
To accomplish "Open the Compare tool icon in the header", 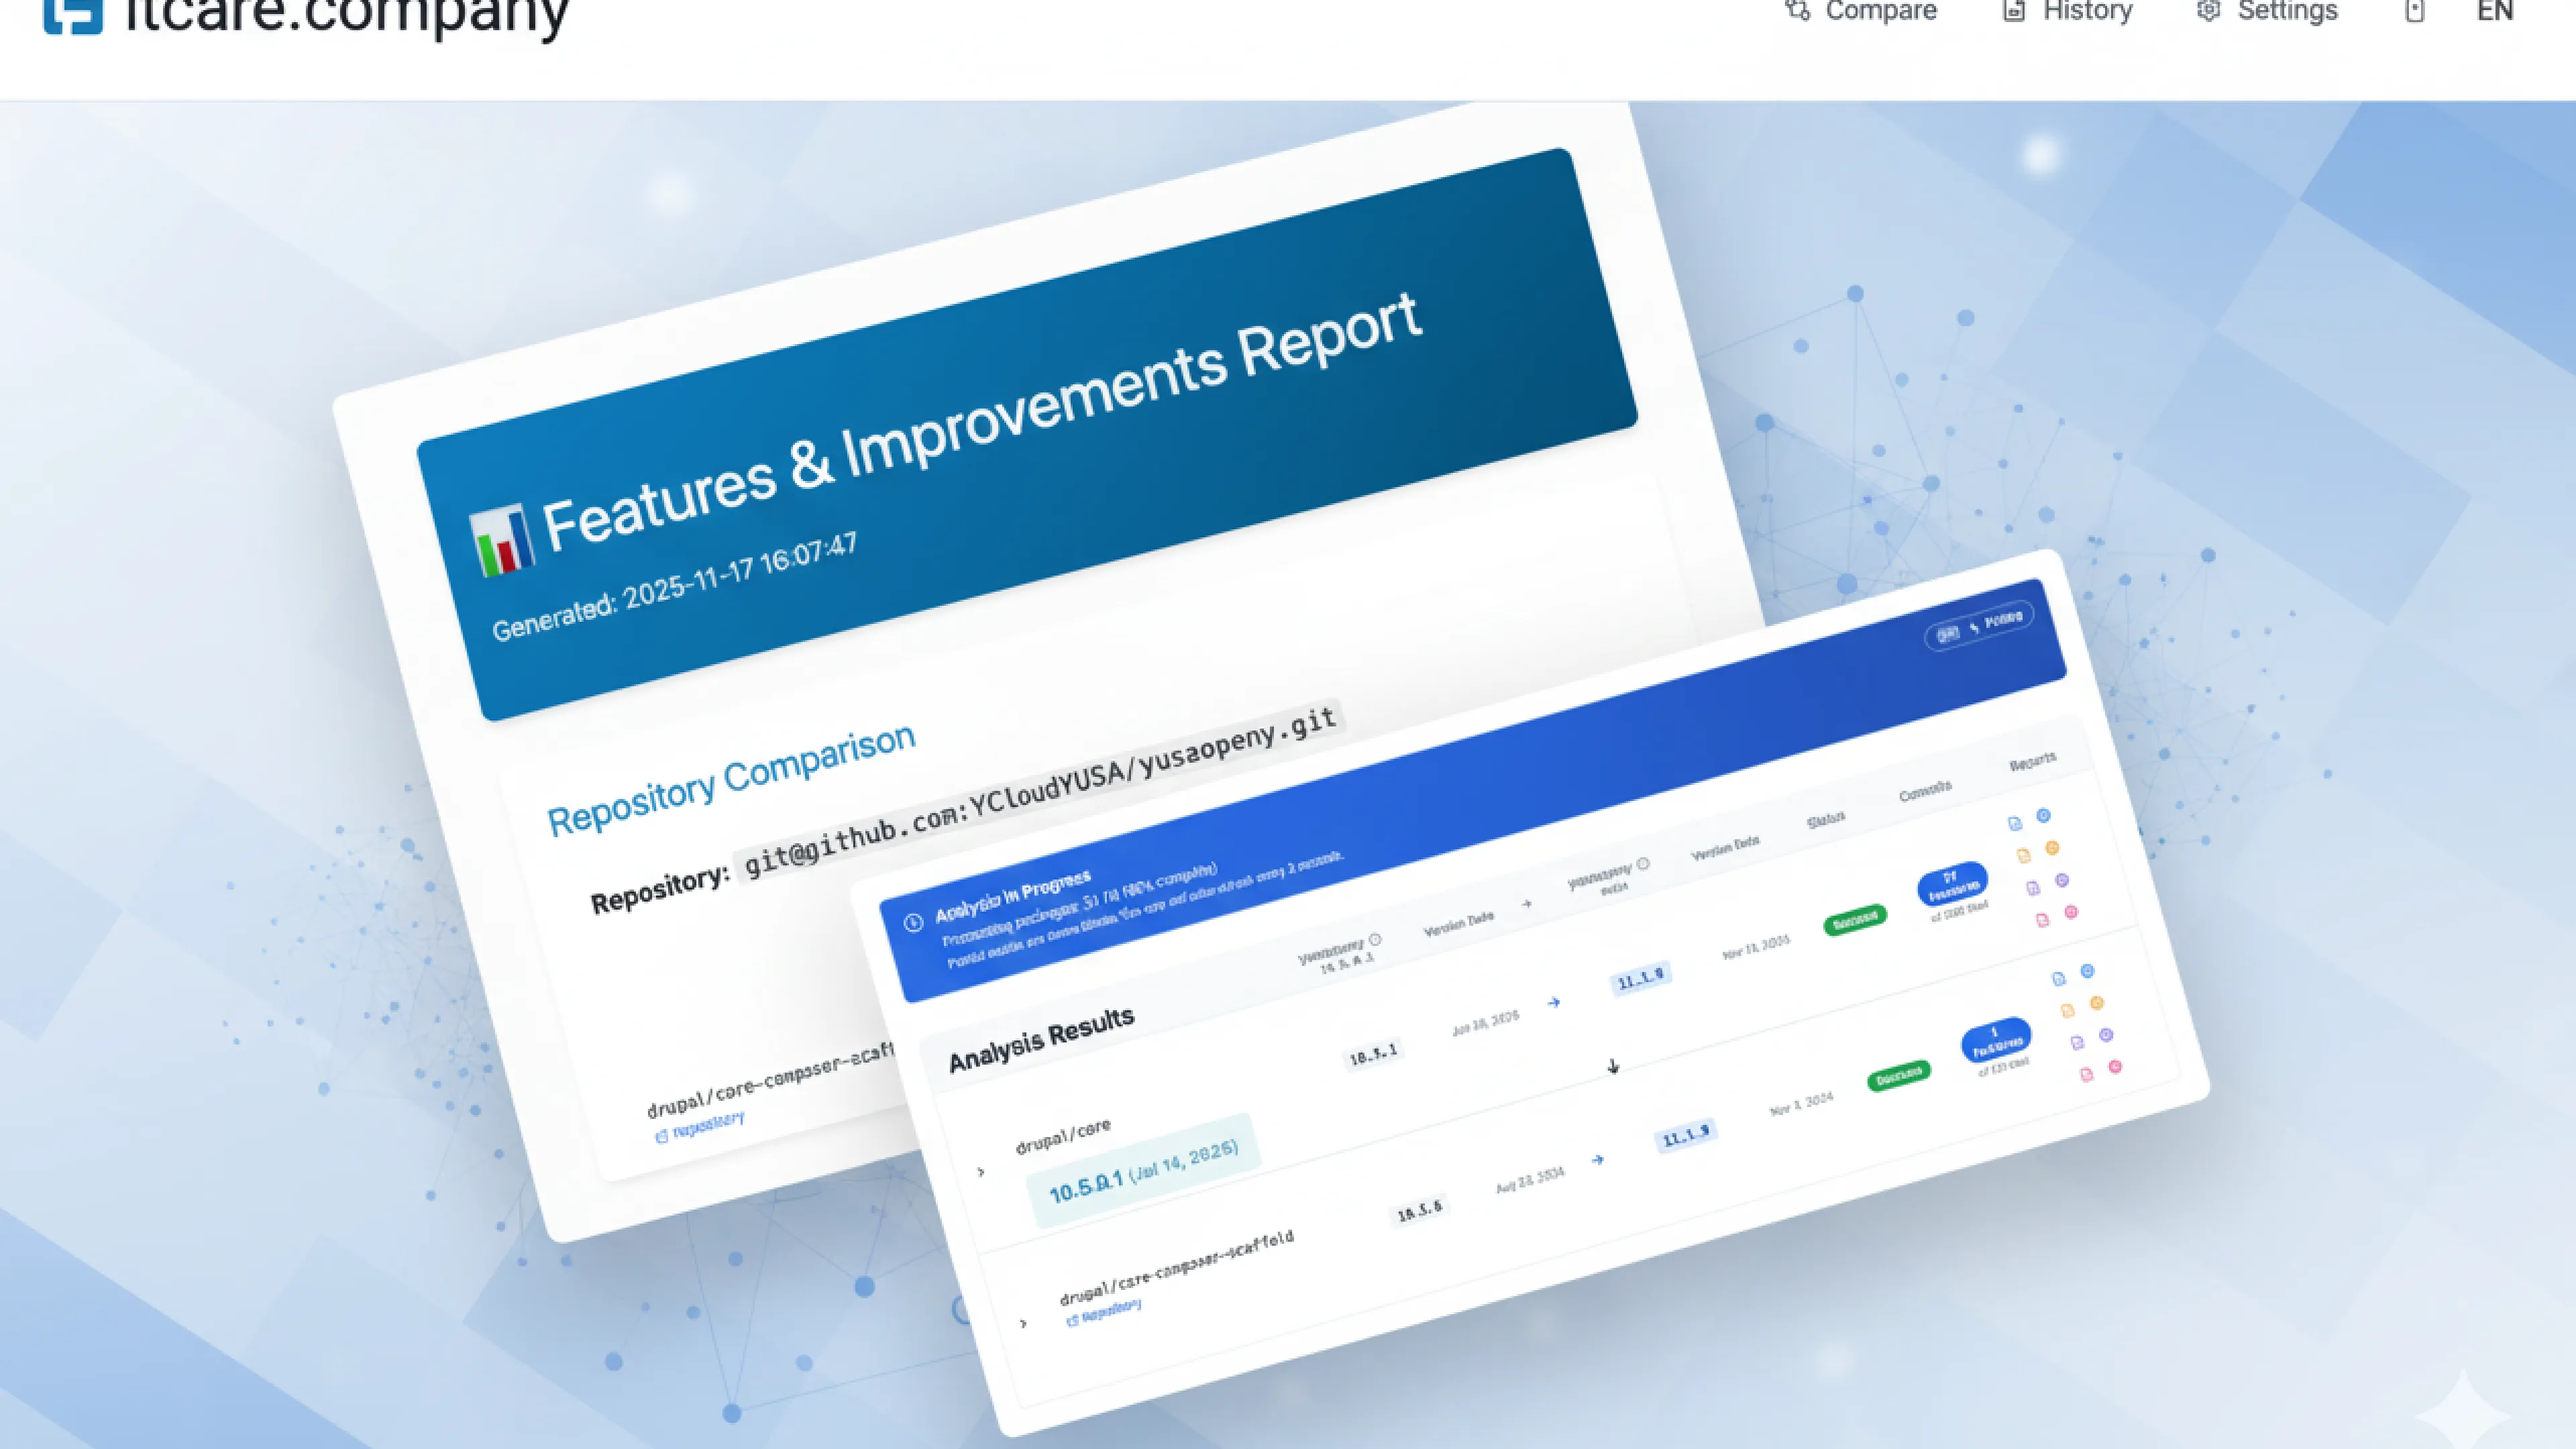I will pos(1797,11).
